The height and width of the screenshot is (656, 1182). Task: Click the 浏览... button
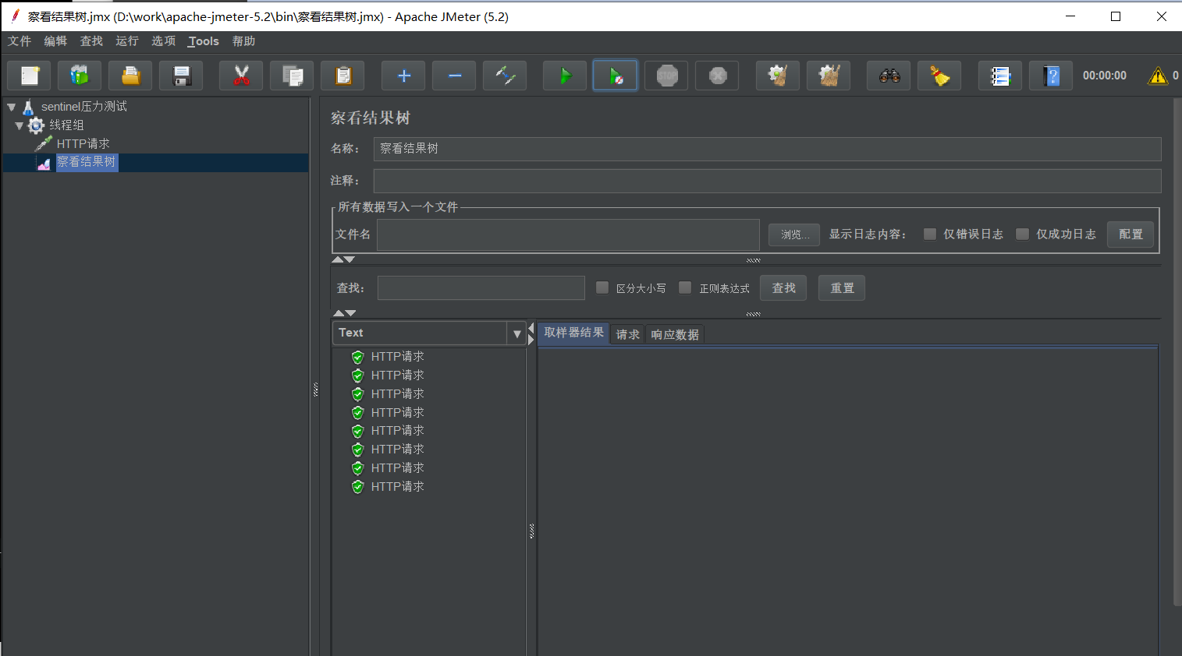[794, 235]
